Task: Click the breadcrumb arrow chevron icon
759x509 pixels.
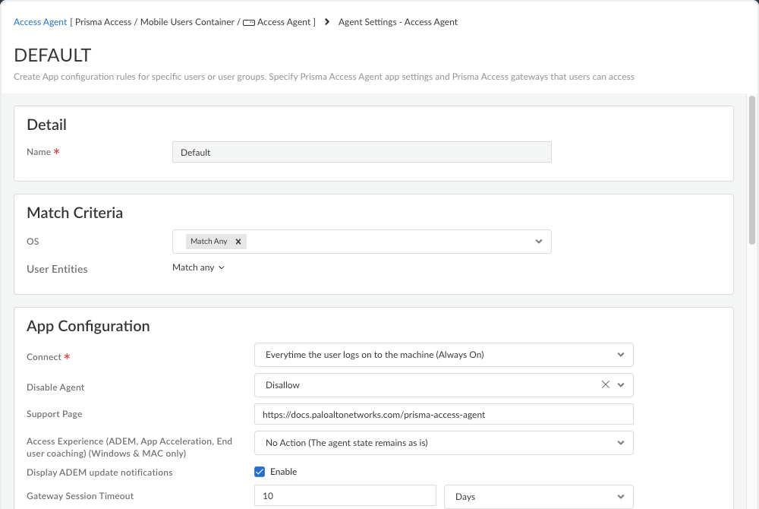Action: coord(327,22)
